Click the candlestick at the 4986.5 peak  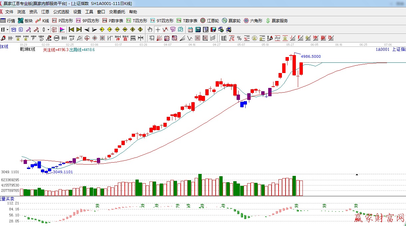(x=294, y=65)
